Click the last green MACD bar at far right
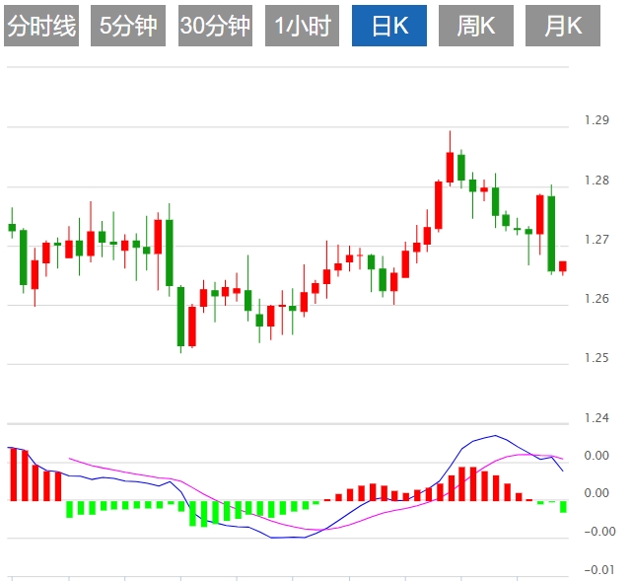The image size is (631, 581). [563, 507]
